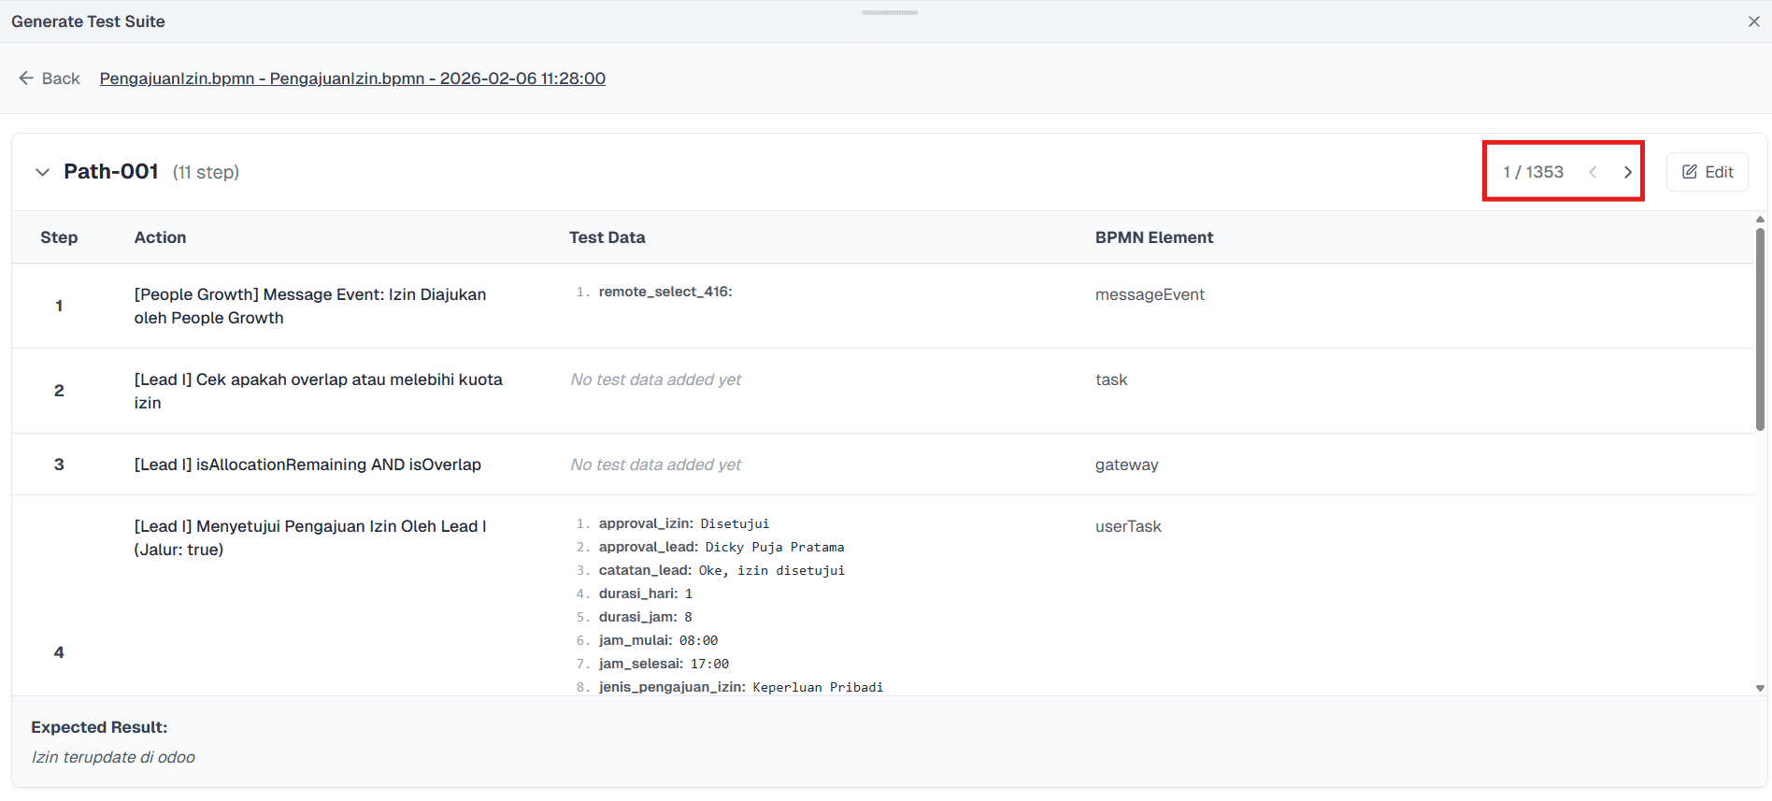Click the jam_selesai: 17:00 entry
This screenshot has width=1772, height=801.
664,664
